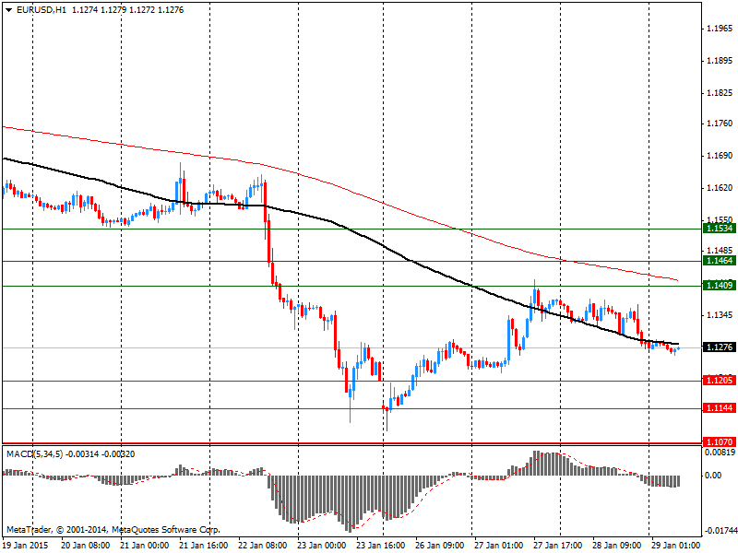Click the MACD scale value -0.01744
The height and width of the screenshot is (553, 738).
point(720,531)
